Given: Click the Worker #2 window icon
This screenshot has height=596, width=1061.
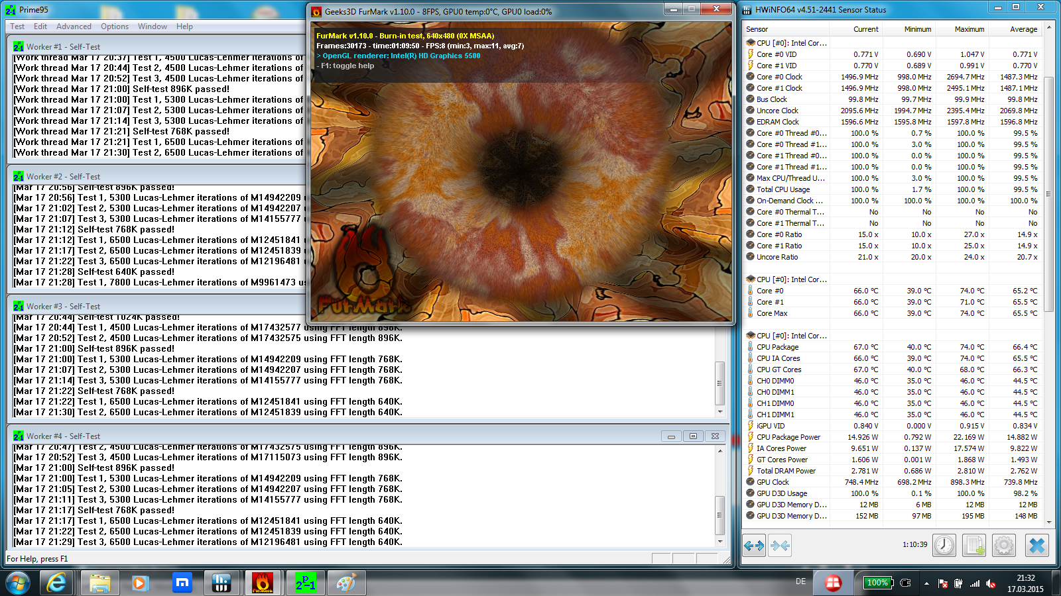Looking at the screenshot, I should click(x=18, y=176).
